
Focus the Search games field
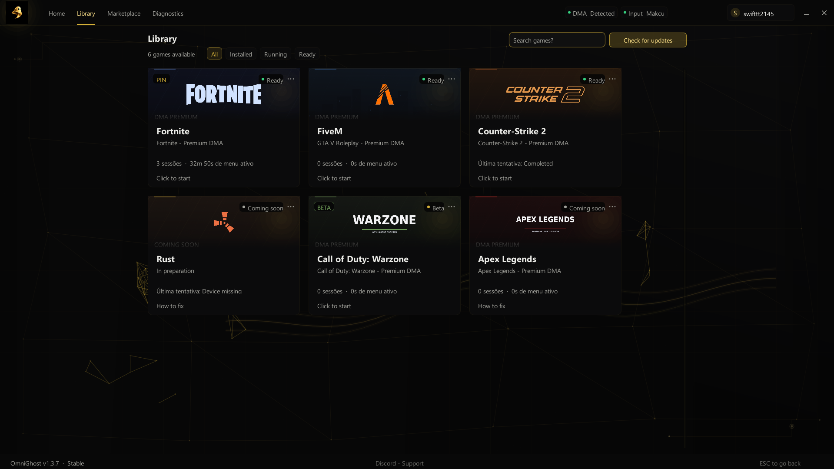(557, 40)
